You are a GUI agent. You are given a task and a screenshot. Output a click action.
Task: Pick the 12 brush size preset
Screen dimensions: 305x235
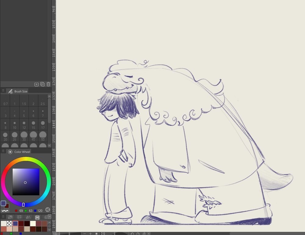coord(24,125)
